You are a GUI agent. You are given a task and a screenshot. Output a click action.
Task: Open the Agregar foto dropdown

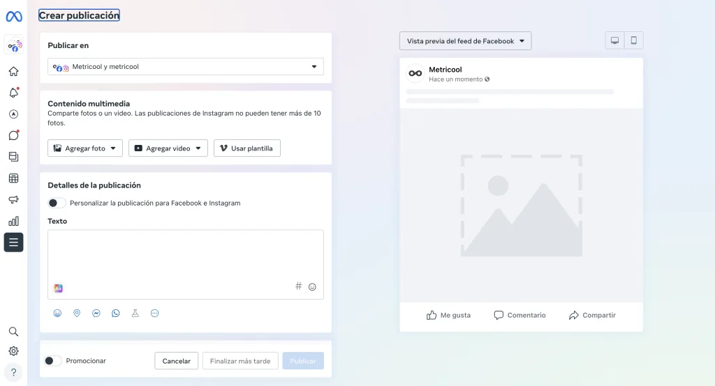[x=84, y=148]
